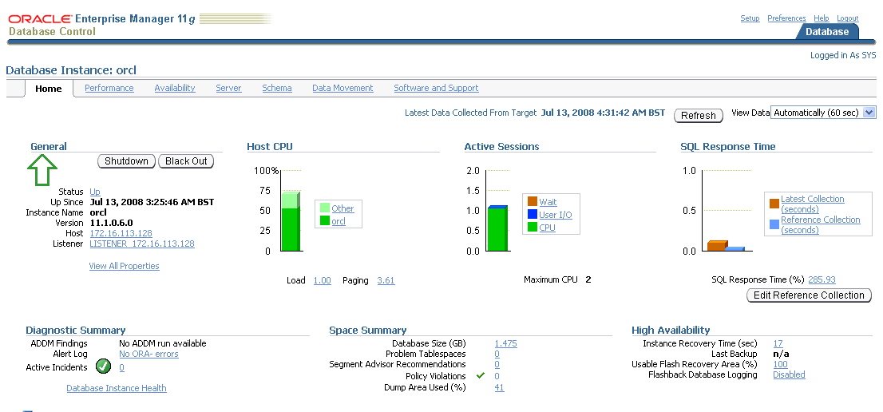
Task: Click Problem Tablespaces value 0
Action: (x=497, y=354)
